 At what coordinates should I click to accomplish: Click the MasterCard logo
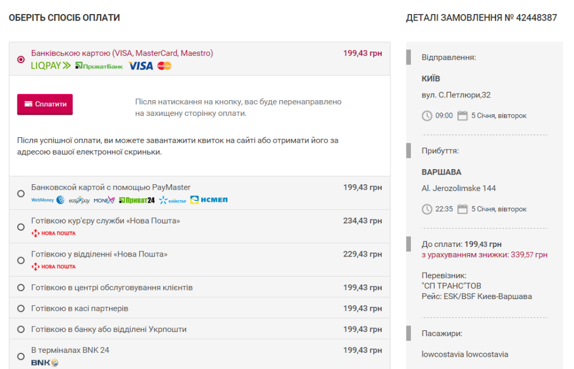[x=164, y=66]
